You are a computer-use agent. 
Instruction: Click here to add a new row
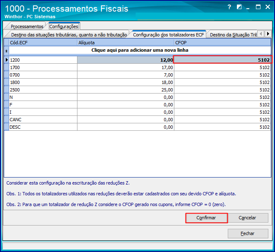tap(140, 50)
